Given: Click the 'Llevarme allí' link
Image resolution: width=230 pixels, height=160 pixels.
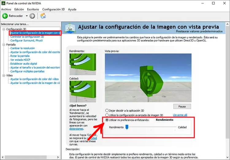Looking at the screenshot, I should tap(180, 115).
